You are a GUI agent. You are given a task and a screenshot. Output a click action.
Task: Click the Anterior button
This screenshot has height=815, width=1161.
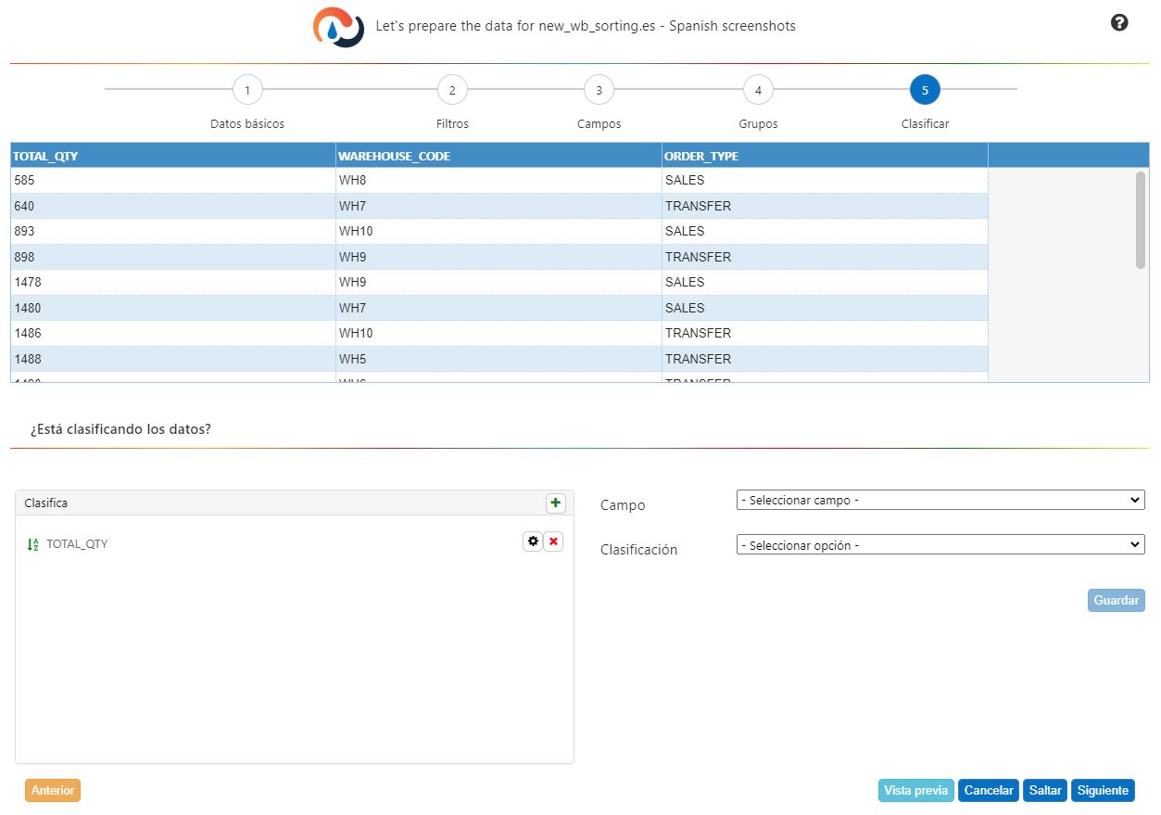[53, 790]
